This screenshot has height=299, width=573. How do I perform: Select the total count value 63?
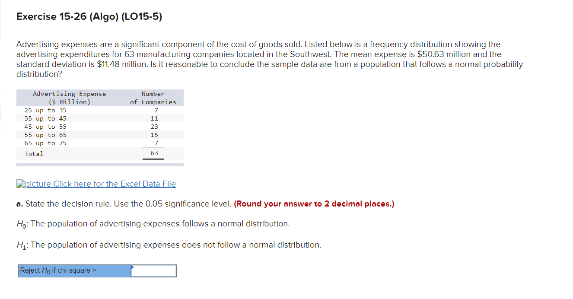[154, 153]
